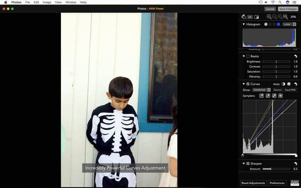Click the auto contrast curves icon
Image resolution: width=301 pixels, height=188 pixels.
coord(283,84)
